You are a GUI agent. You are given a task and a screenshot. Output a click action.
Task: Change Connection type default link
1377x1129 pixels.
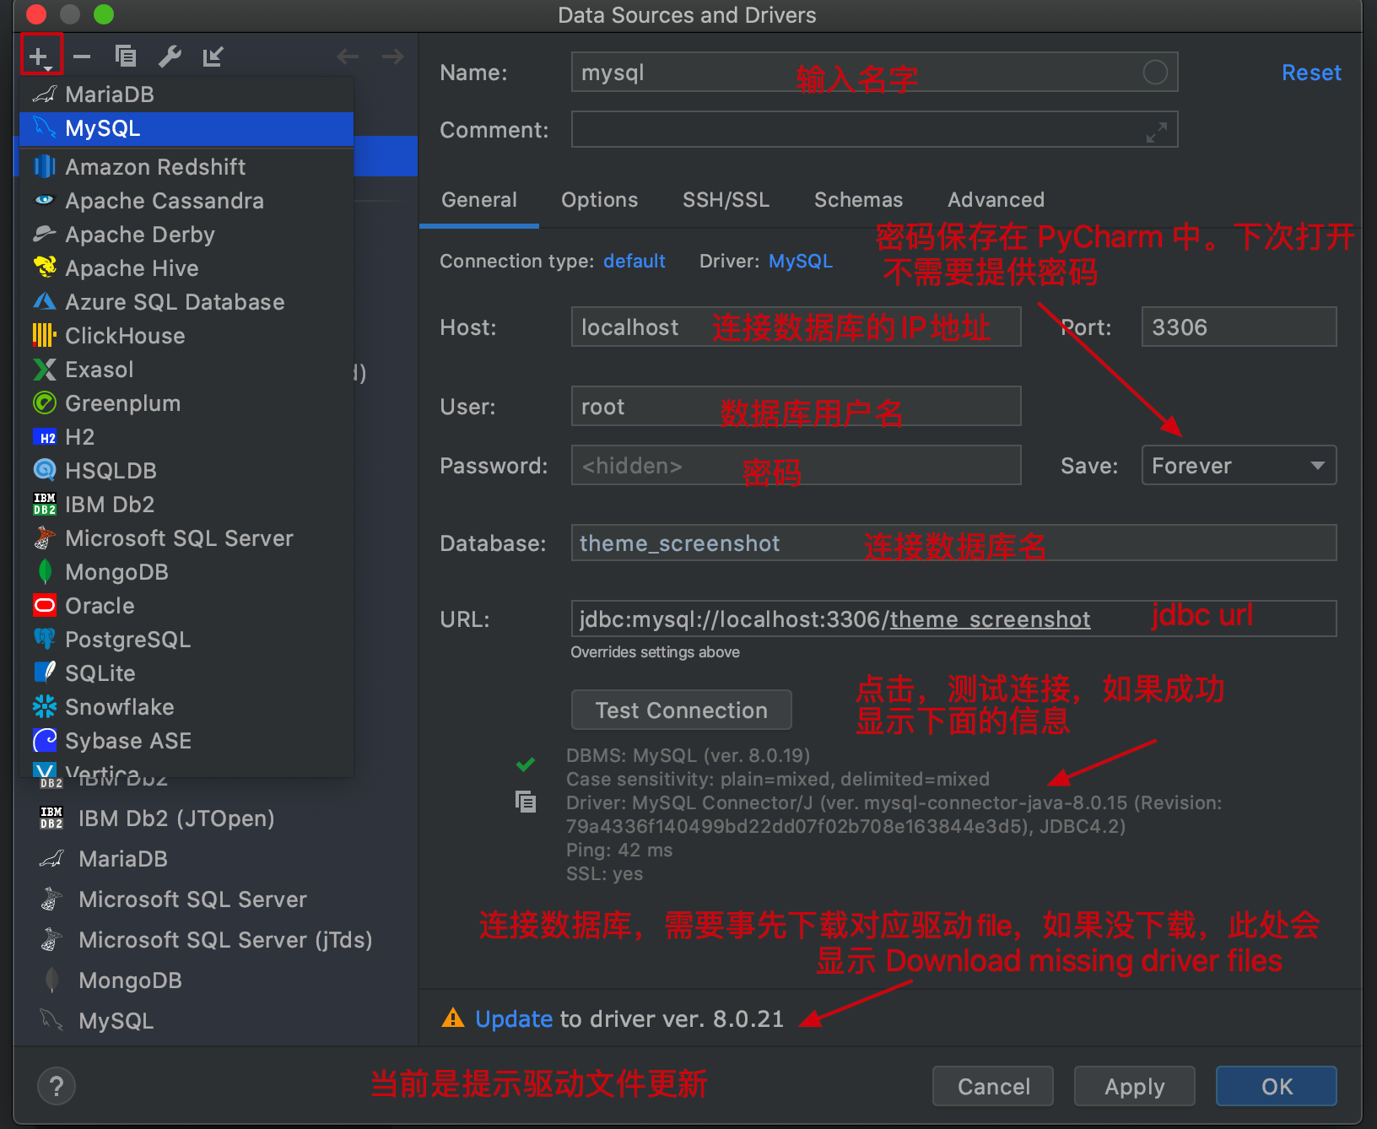[x=634, y=262]
